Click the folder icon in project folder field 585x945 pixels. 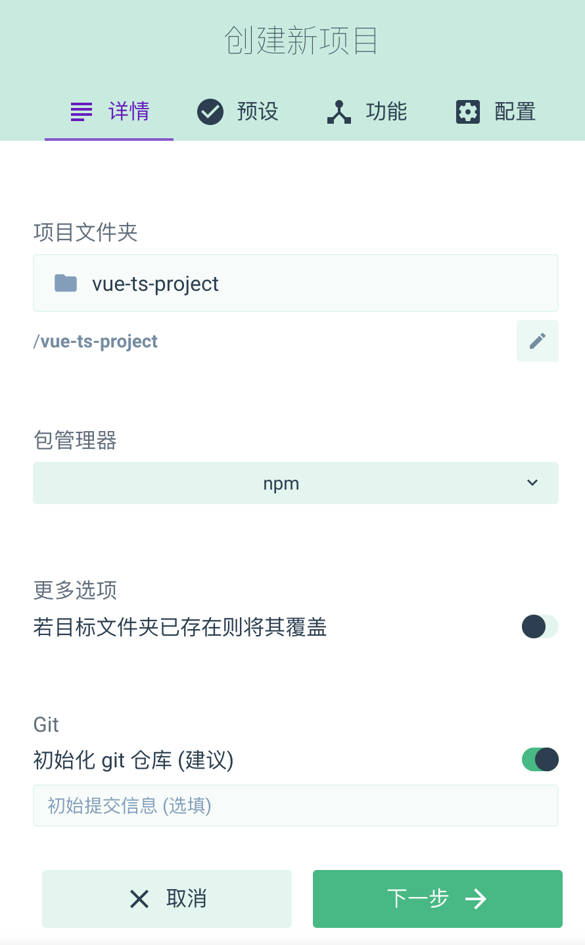[66, 283]
